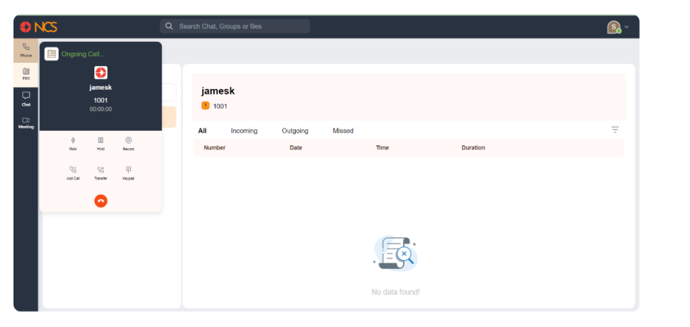
Task: Select the All call history tab
Action: pyautogui.click(x=202, y=131)
